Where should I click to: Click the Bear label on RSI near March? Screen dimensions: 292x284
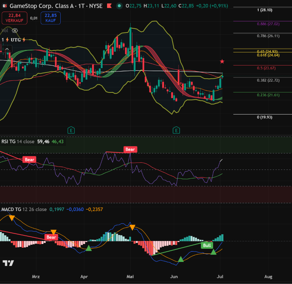(30, 160)
